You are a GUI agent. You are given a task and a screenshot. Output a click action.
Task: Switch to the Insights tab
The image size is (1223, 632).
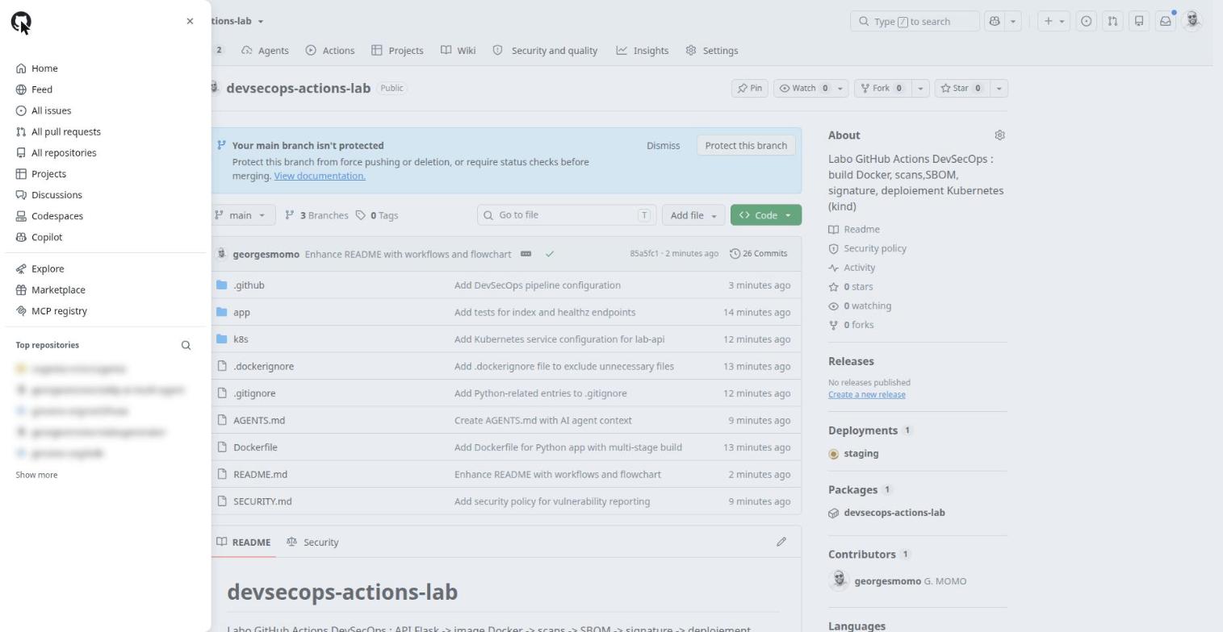point(643,50)
